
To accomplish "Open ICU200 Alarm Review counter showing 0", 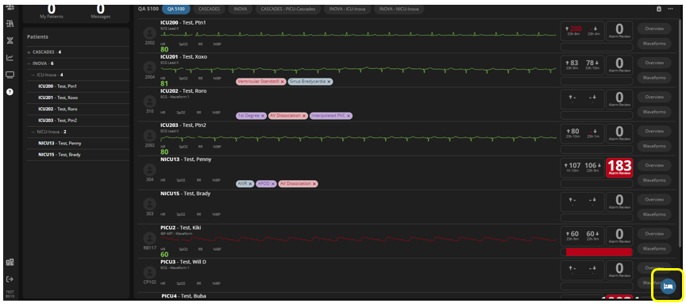I will [x=619, y=32].
